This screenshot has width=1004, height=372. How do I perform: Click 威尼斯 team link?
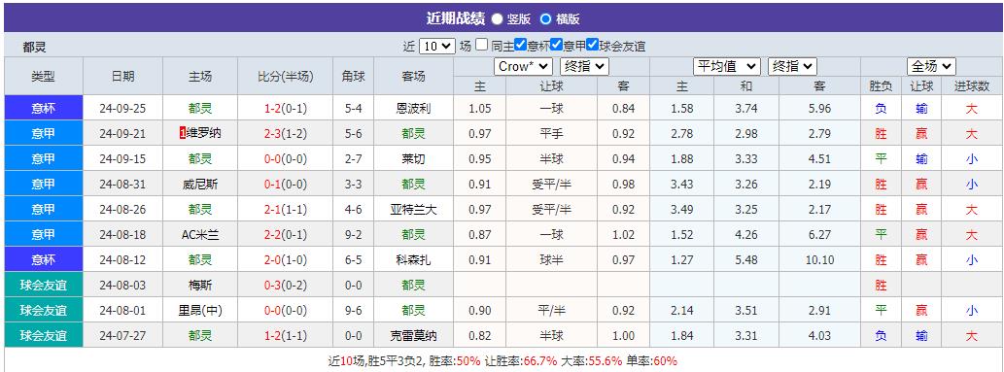tap(200, 185)
